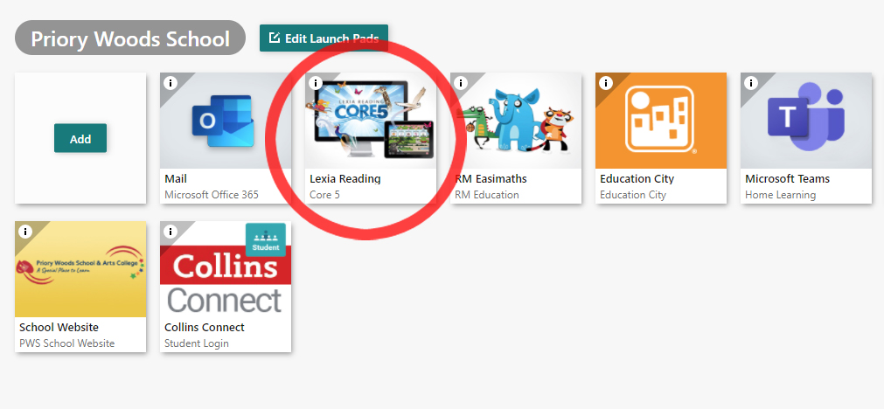Open the School Website tile image
Viewport: 884px width, 409px height.
pyautogui.click(x=80, y=268)
